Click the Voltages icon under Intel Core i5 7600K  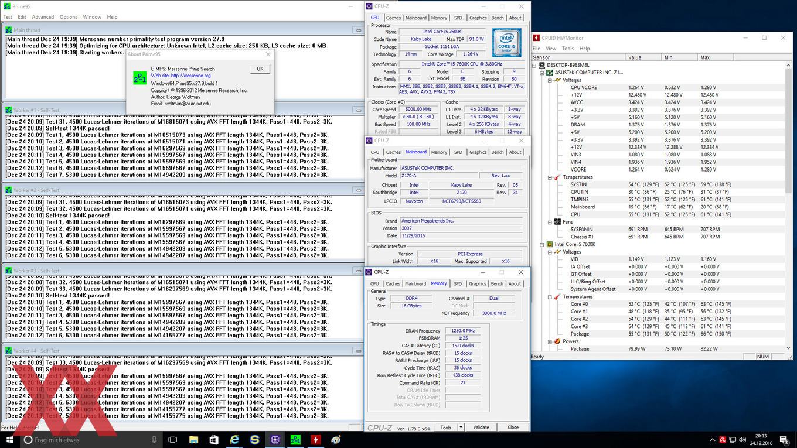point(557,252)
